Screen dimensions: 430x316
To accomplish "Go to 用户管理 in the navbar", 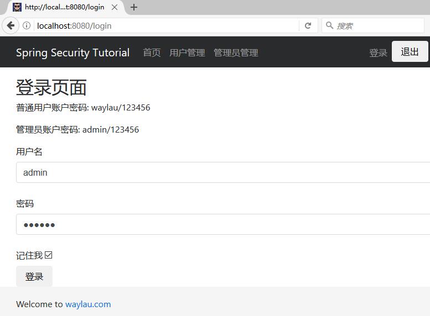I will [x=187, y=53].
